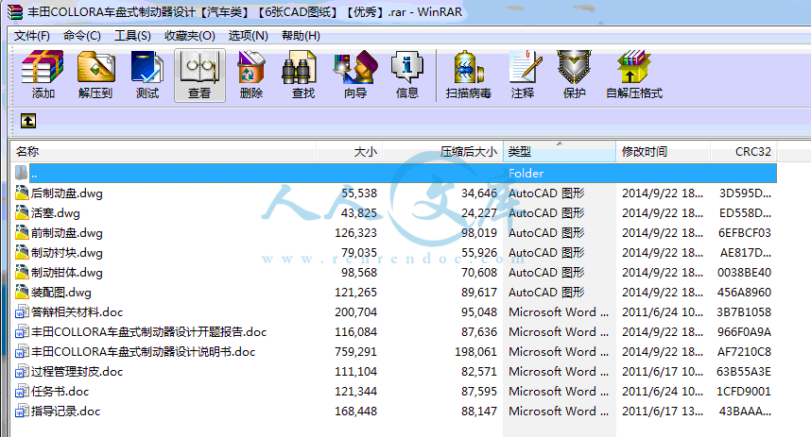Click the size value 168,448
This screenshot has height=437, width=811.
click(355, 411)
